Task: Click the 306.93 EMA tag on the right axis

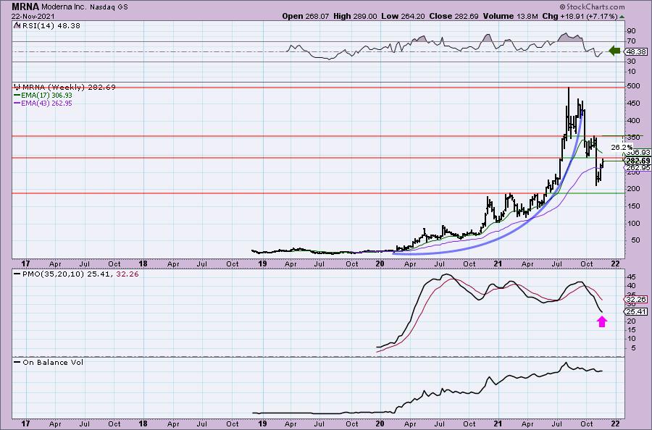Action: tap(640, 153)
